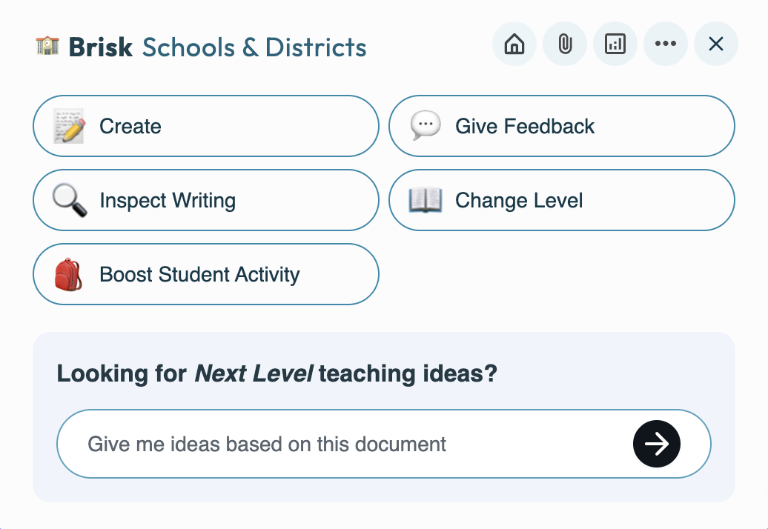The width and height of the screenshot is (768, 529).
Task: Click the red backpack Boost icon
Action: pyautogui.click(x=70, y=274)
